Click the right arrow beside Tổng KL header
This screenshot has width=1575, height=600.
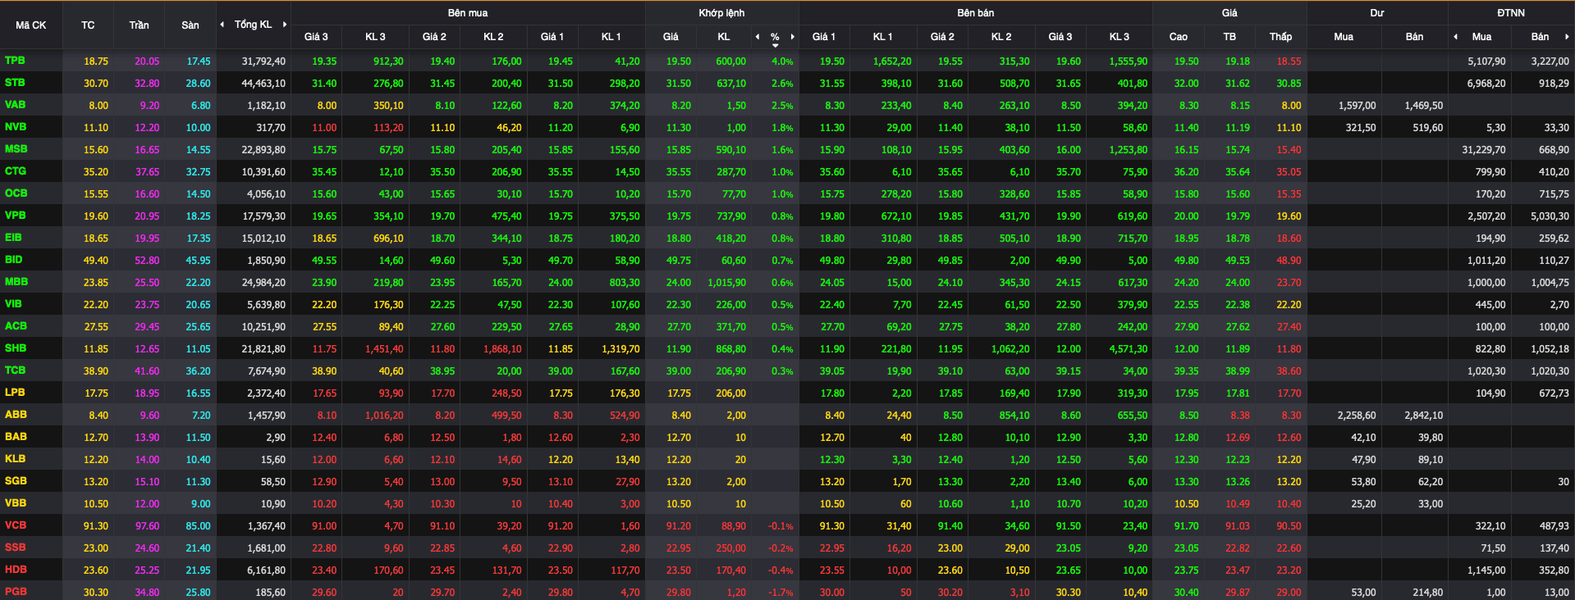(285, 25)
